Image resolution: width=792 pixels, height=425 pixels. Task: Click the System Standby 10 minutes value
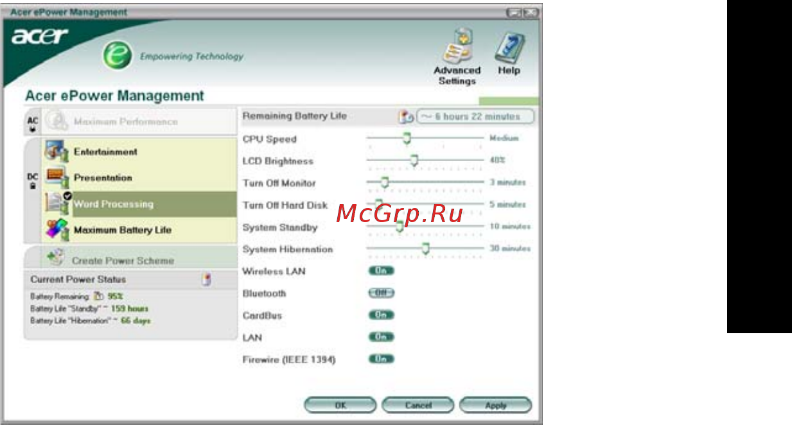point(510,226)
